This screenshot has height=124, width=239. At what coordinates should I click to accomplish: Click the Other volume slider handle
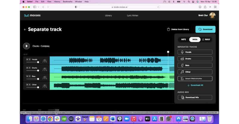point(38,87)
